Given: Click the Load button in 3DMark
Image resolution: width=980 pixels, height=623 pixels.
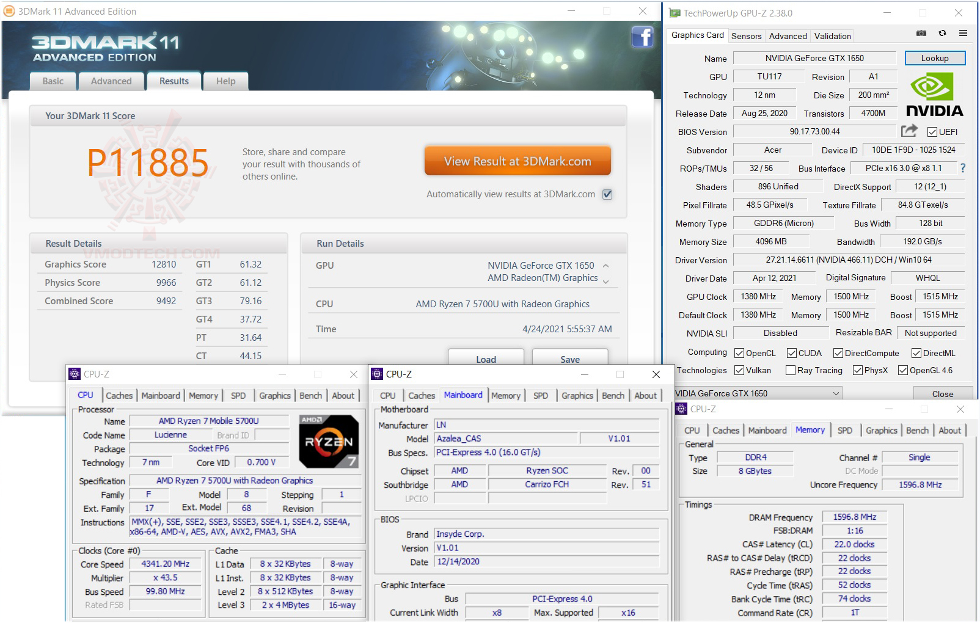Looking at the screenshot, I should pos(486,359).
